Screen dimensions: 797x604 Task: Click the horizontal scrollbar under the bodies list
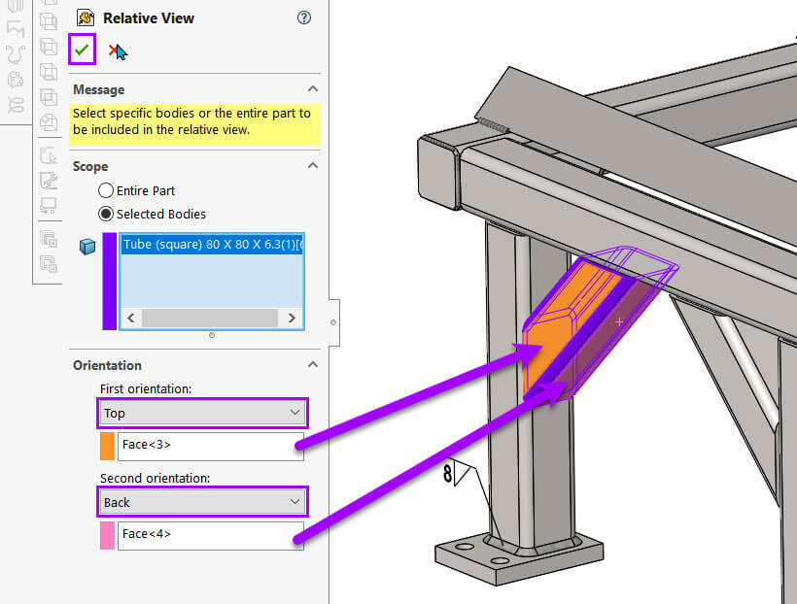point(211,318)
